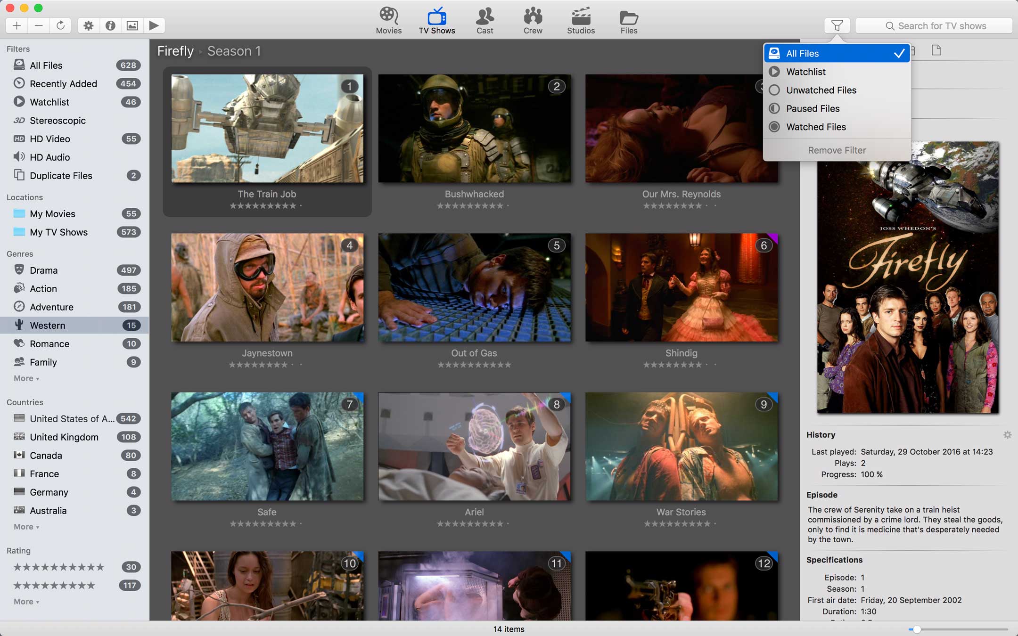The width and height of the screenshot is (1018, 636).
Task: Open the My TV Shows location folder
Action: coord(74,232)
